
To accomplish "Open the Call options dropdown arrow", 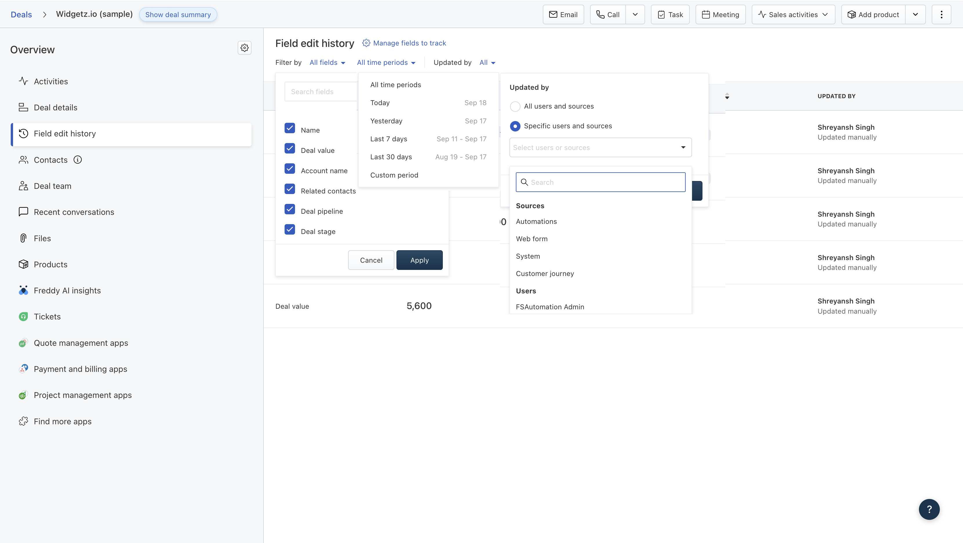I will [635, 14].
